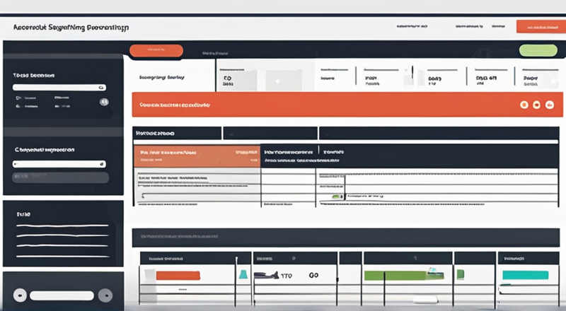The image size is (566, 311).
Task: Click the teal trapezoid icon beside the orange bar
Action: [243, 274]
